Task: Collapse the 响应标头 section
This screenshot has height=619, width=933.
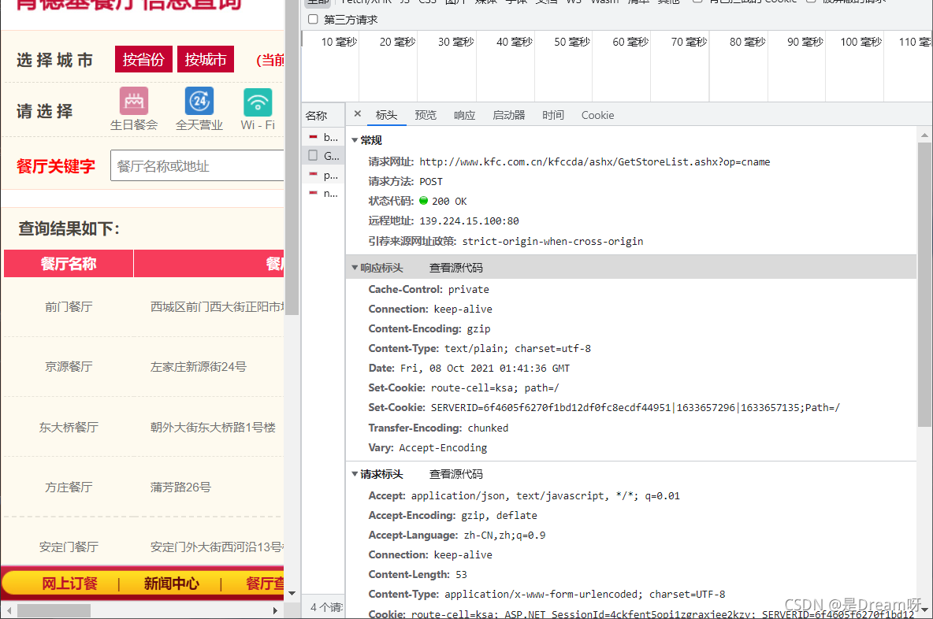Action: 355,268
